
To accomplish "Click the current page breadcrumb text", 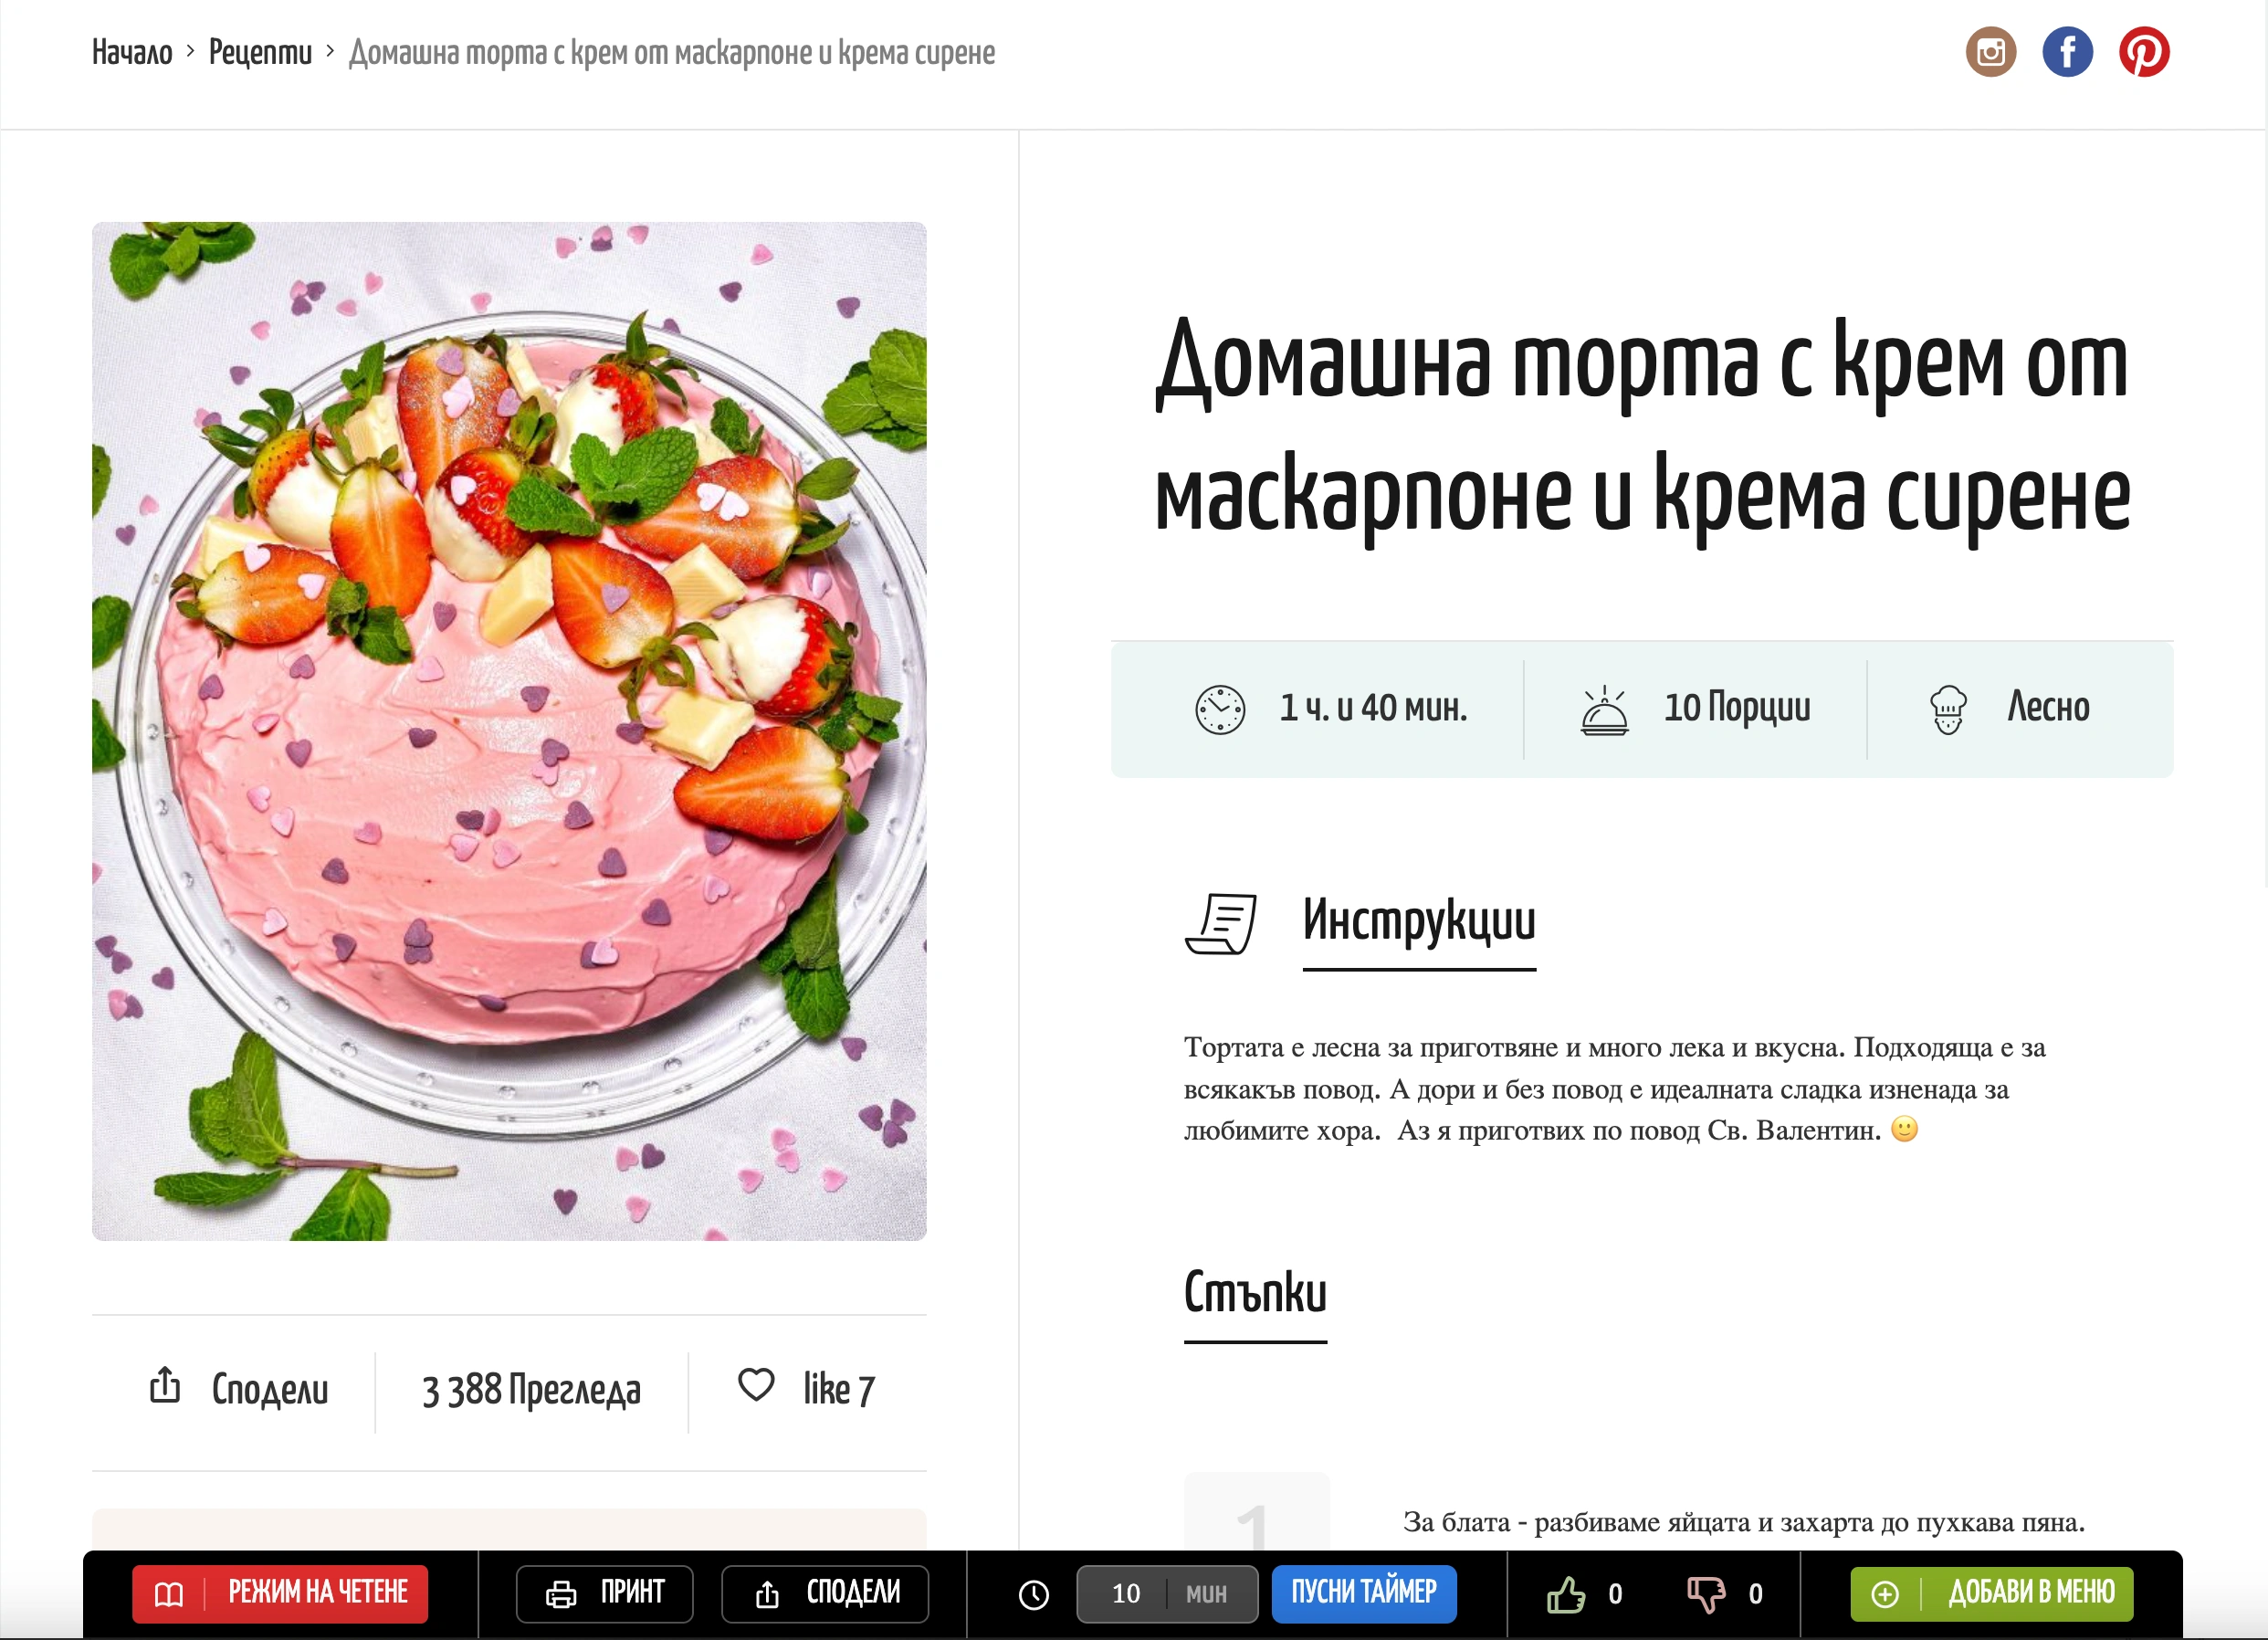I will pyautogui.click(x=672, y=52).
